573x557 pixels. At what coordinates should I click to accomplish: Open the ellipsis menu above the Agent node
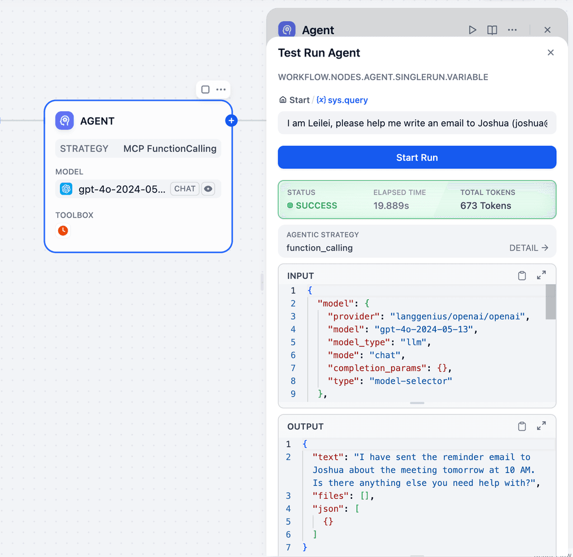(x=220, y=89)
